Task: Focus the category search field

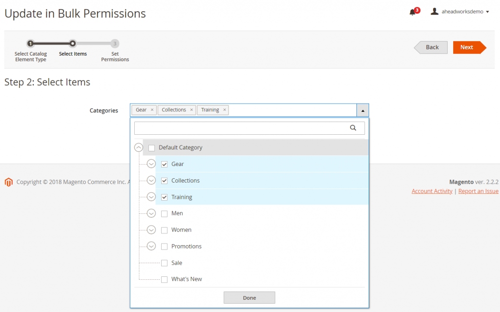Action: [242, 128]
